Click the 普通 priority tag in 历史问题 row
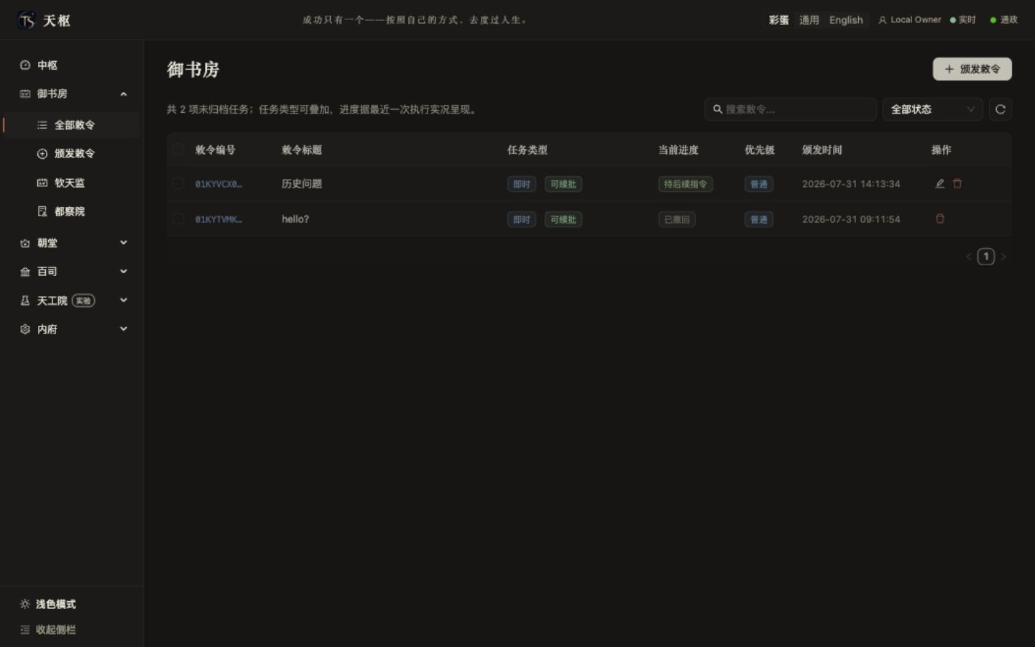The width and height of the screenshot is (1035, 647). click(x=759, y=184)
